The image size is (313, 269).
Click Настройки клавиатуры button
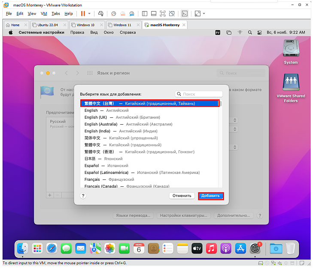coord(184,215)
